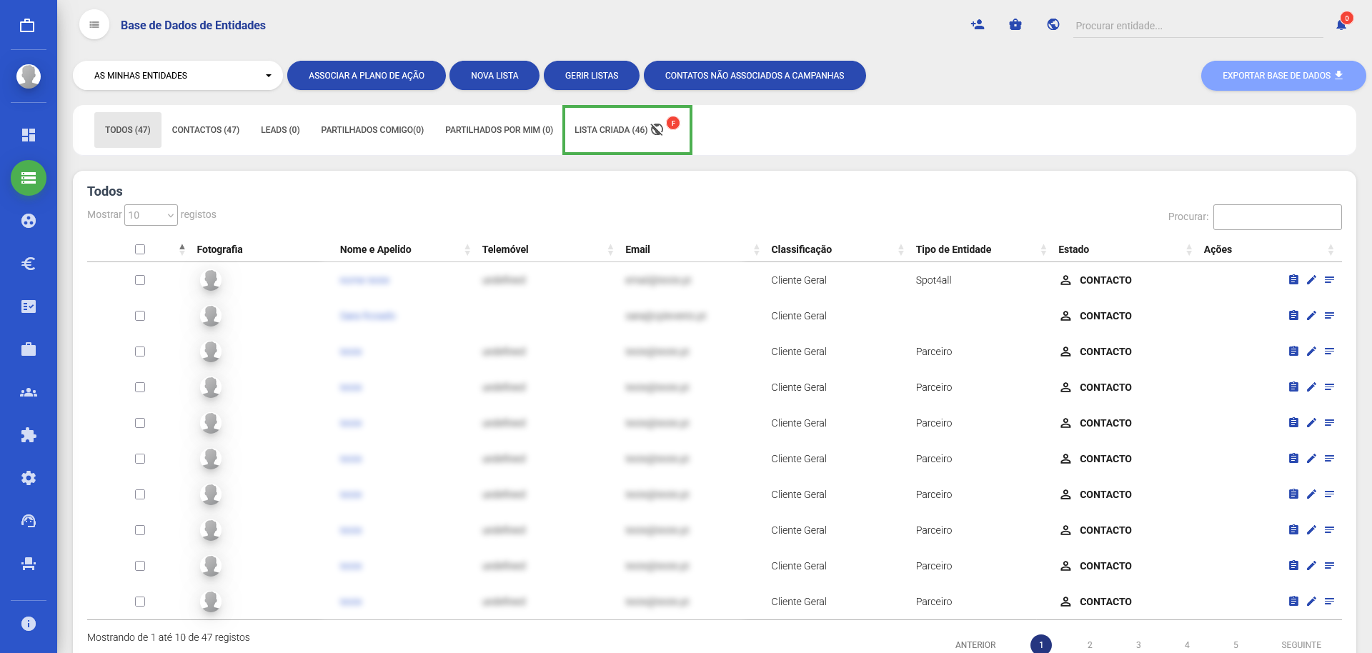
Task: Open the Mostrar registos count dropdown
Action: pyautogui.click(x=151, y=215)
